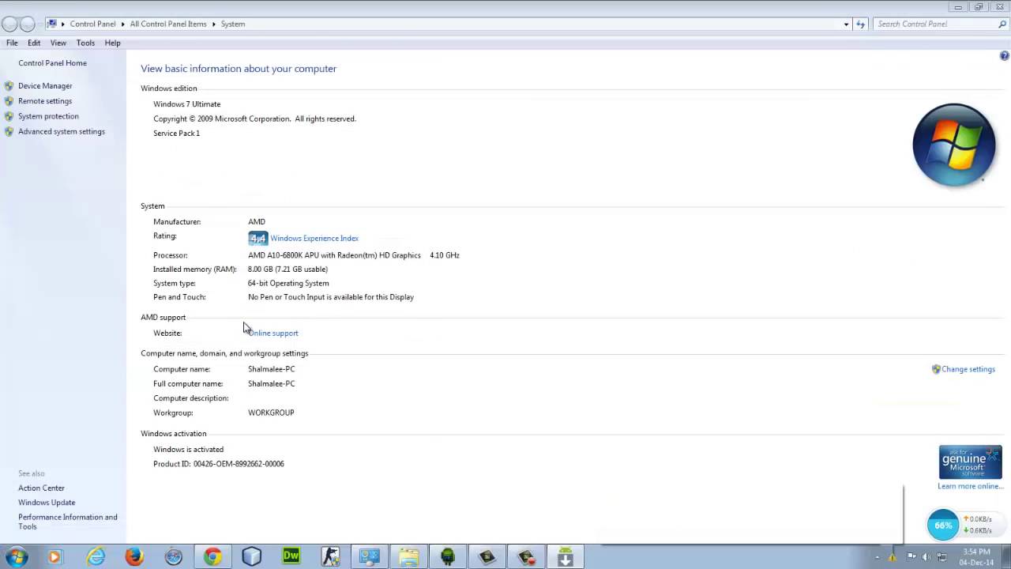Open Windows Update under See also

pos(47,503)
